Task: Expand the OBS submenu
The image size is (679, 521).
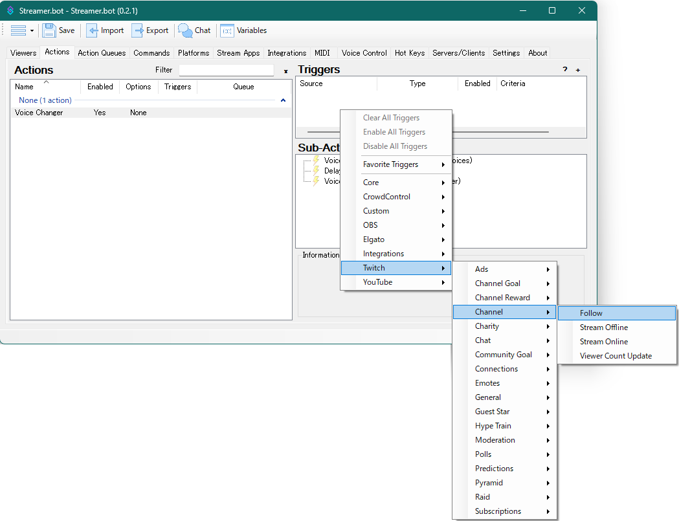Action: click(396, 225)
